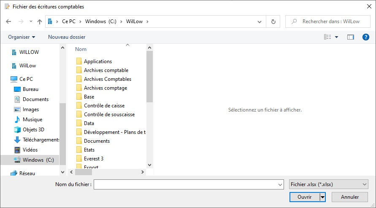376x208 pixels.
Task: Open the Organiser menu
Action: pos(22,37)
